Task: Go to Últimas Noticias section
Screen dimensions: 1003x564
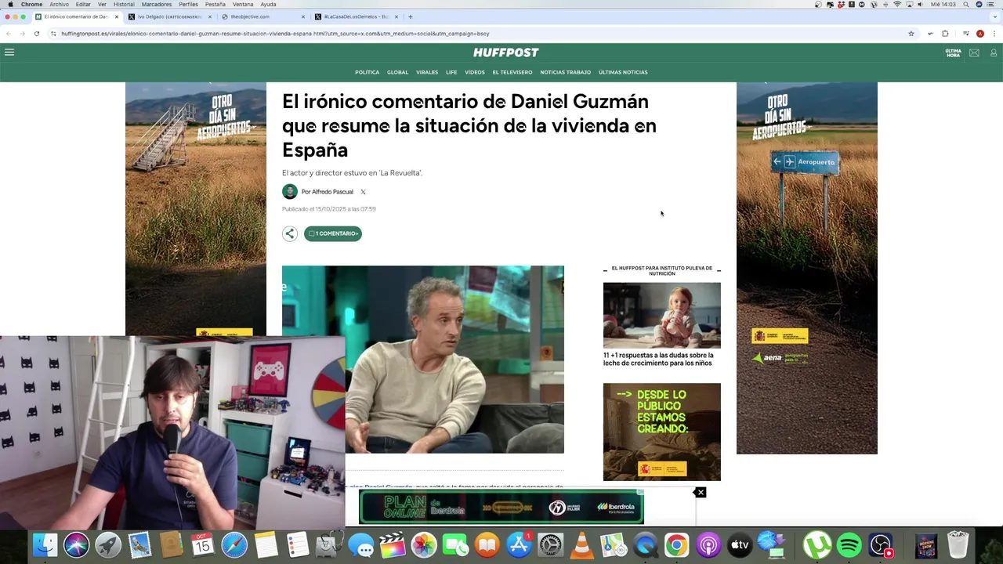Action: tap(623, 72)
